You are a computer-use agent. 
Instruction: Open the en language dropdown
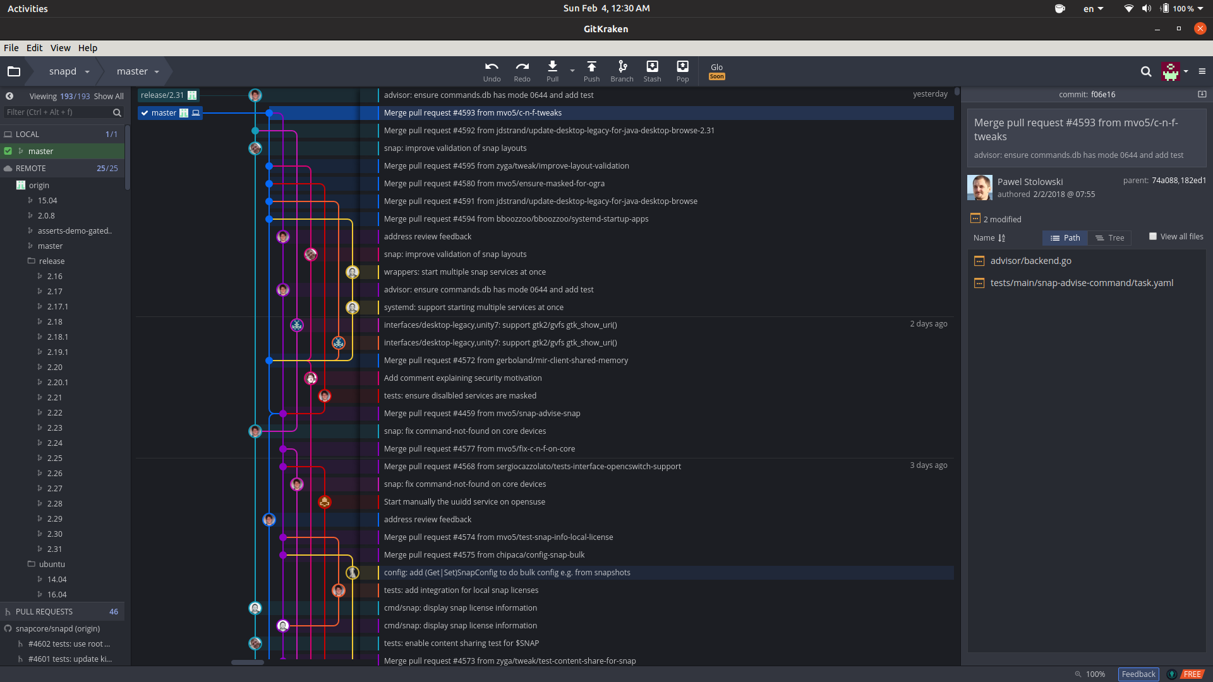pos(1093,8)
